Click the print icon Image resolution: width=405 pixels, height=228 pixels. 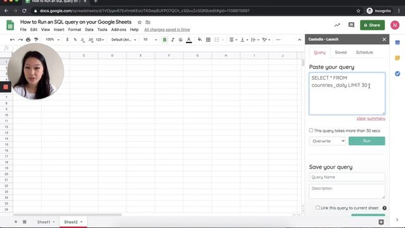point(28,40)
